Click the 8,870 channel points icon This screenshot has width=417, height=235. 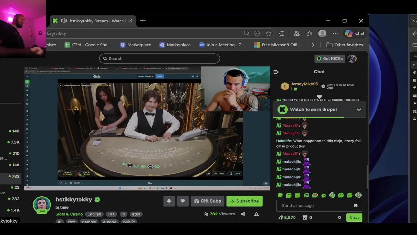pyautogui.click(x=280, y=217)
